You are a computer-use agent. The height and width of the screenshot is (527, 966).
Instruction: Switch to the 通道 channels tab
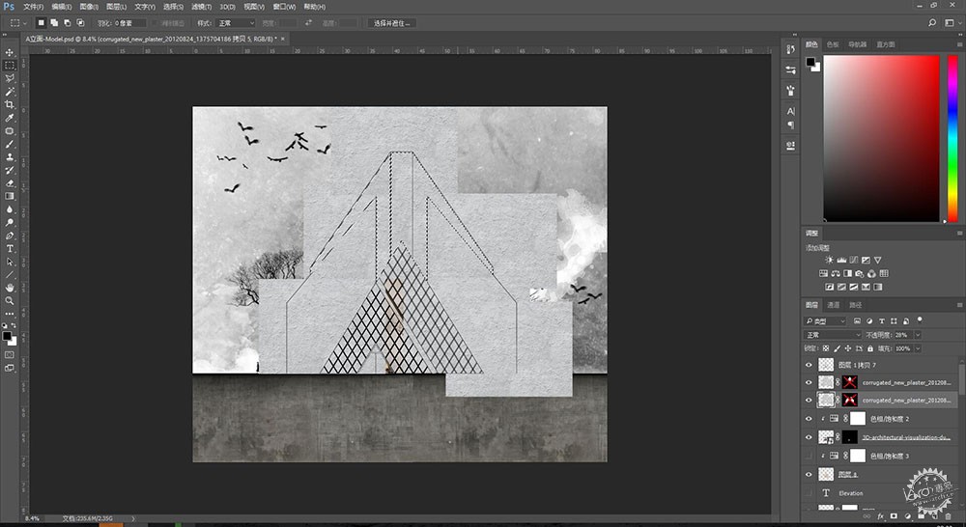pos(833,305)
